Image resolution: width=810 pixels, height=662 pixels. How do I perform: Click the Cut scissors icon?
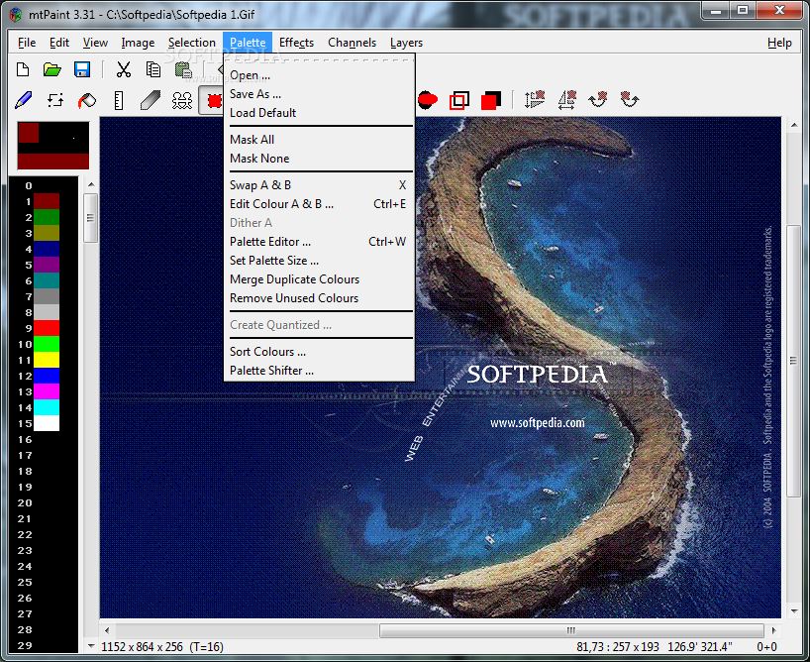click(124, 69)
